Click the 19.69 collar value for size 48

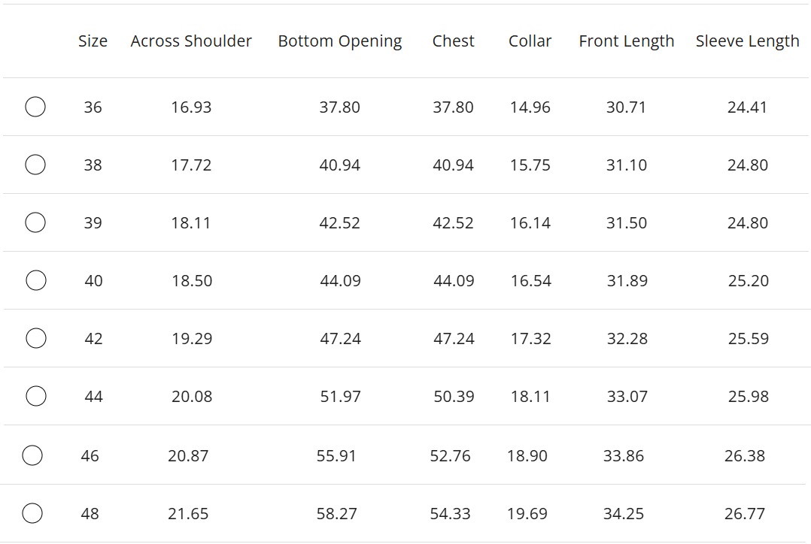point(527,514)
